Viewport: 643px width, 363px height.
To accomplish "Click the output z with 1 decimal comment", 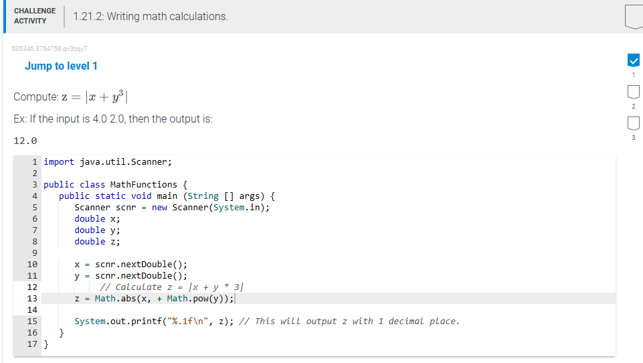I will point(349,321).
